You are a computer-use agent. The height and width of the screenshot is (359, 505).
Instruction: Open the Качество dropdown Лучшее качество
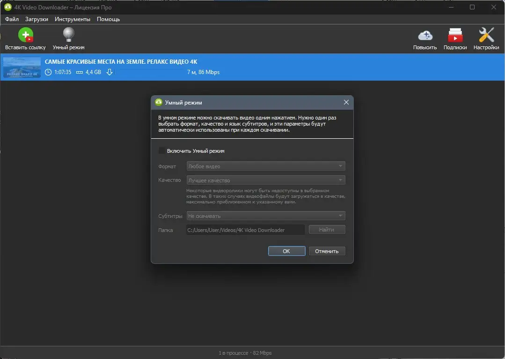pyautogui.click(x=266, y=180)
